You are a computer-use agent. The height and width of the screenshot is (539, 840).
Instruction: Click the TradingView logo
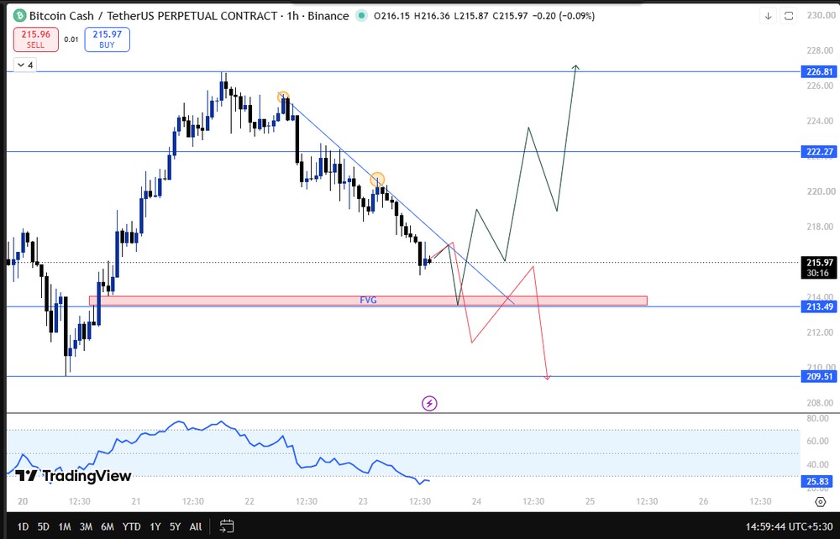click(73, 476)
